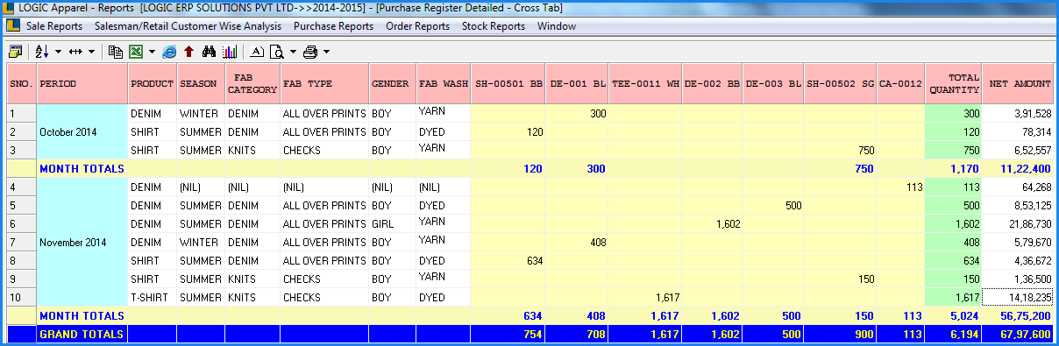Click net amount 3,91,528

pos(1018,113)
